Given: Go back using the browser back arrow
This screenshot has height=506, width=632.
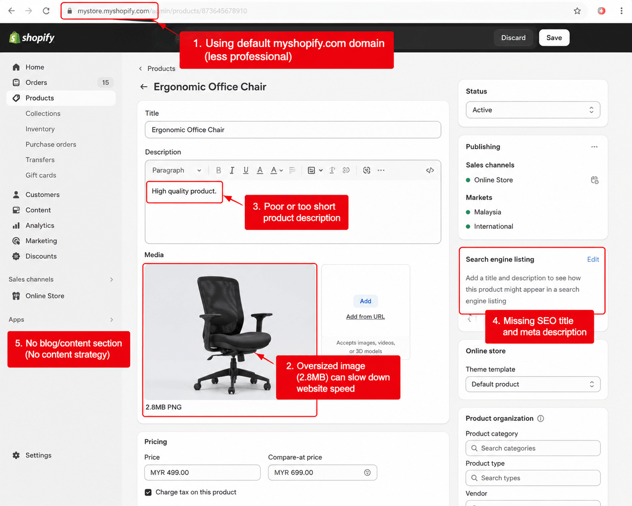Looking at the screenshot, I should click(12, 11).
